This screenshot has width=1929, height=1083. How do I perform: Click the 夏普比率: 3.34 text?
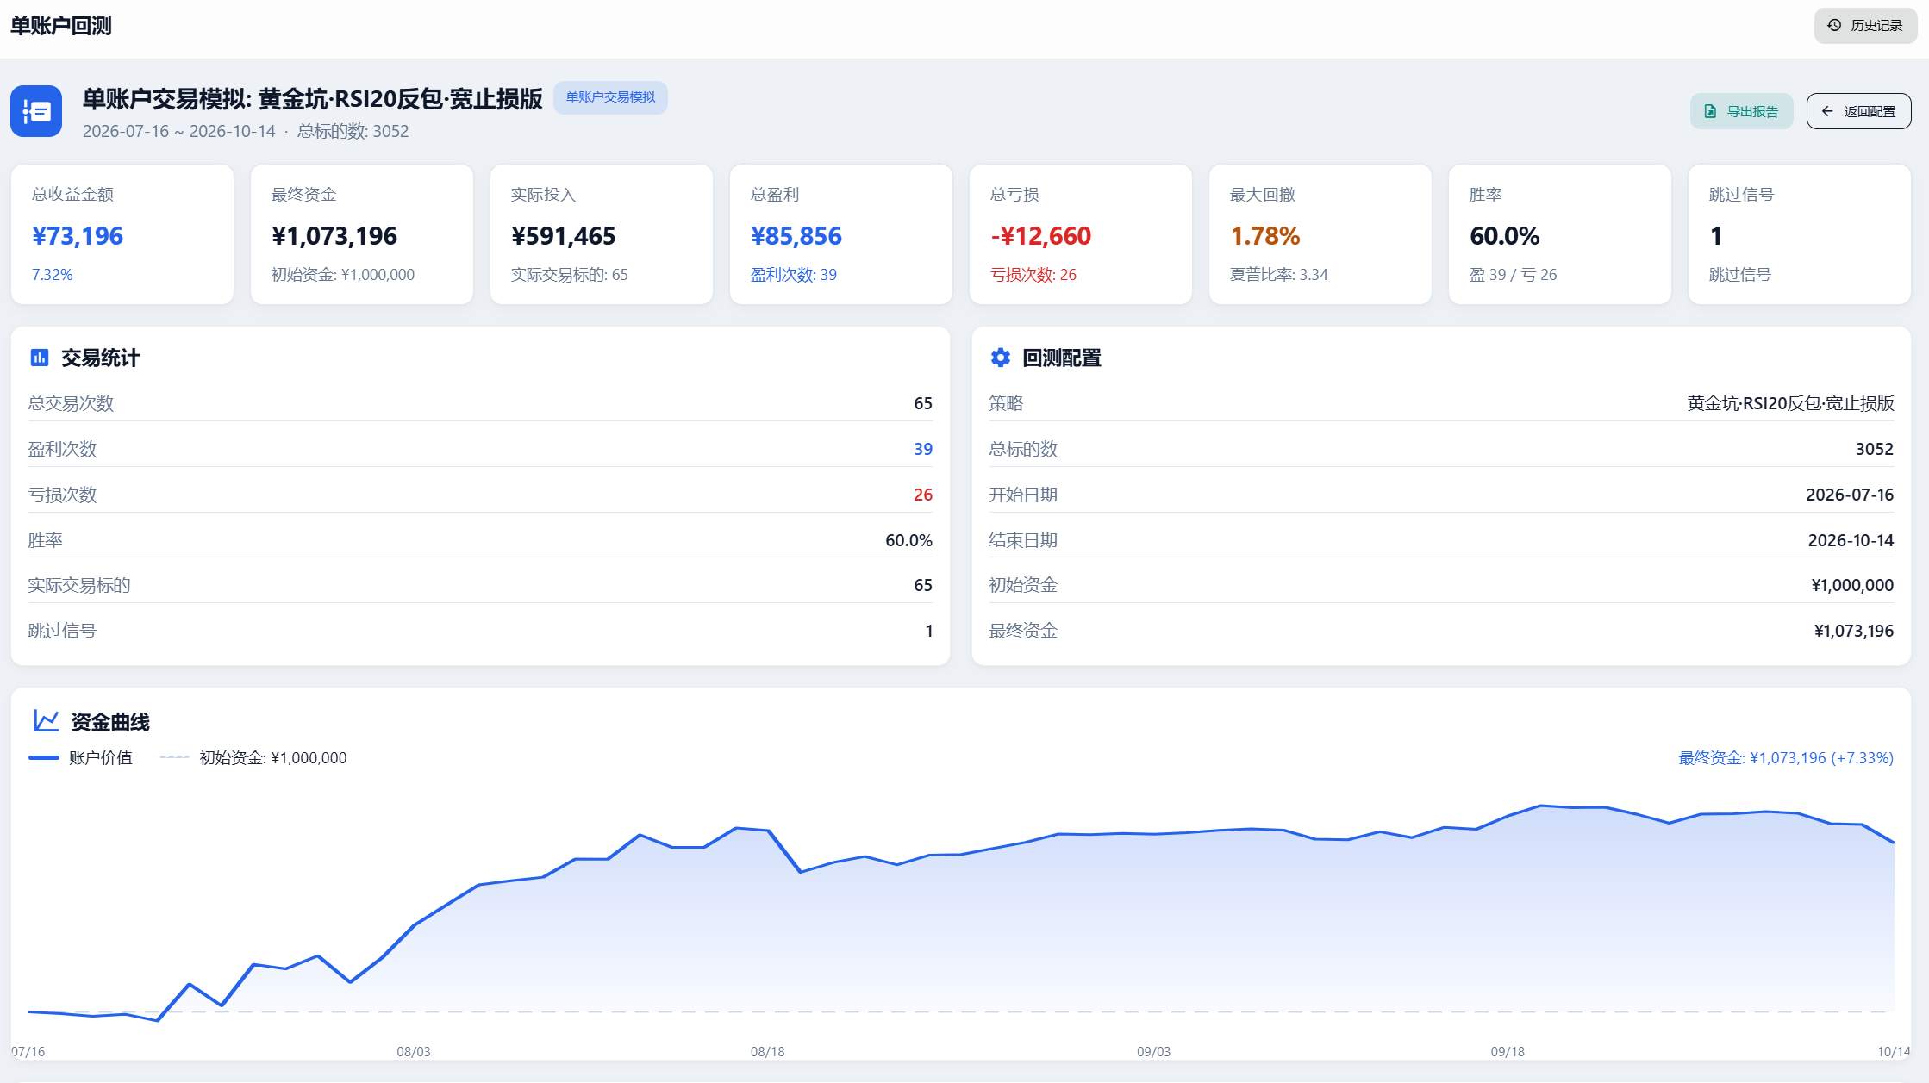(1278, 275)
